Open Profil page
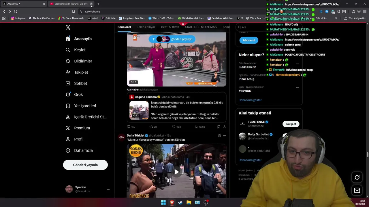369x207 pixels. 75,139
